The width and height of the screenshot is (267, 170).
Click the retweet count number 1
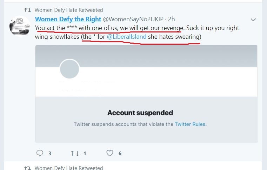tap(85, 153)
